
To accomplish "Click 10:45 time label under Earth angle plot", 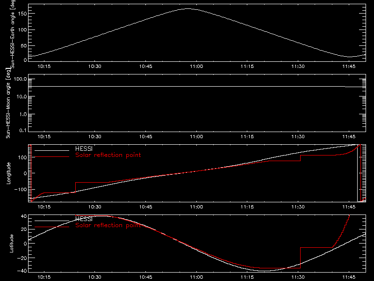I will click(x=146, y=66).
